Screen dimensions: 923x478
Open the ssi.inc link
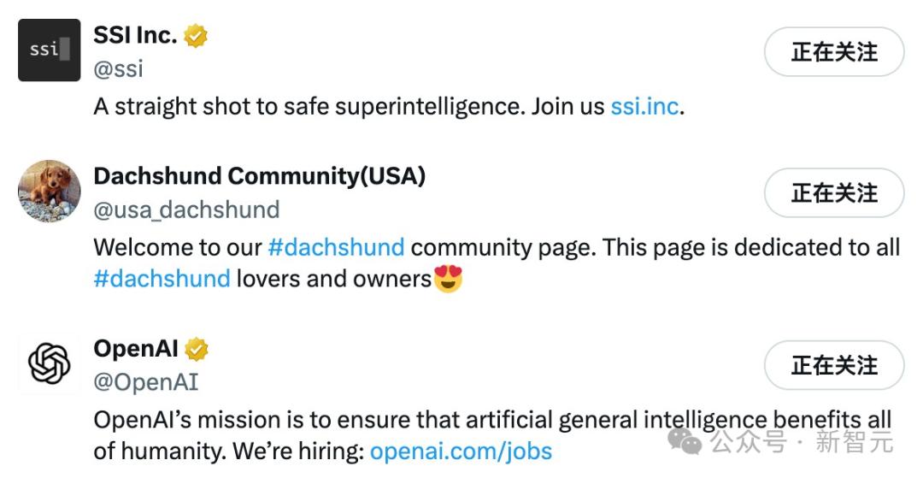pyautogui.click(x=644, y=107)
